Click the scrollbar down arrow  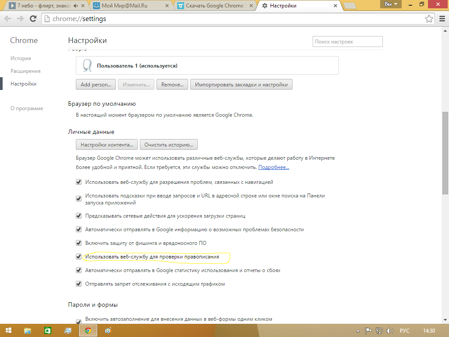pos(445,320)
